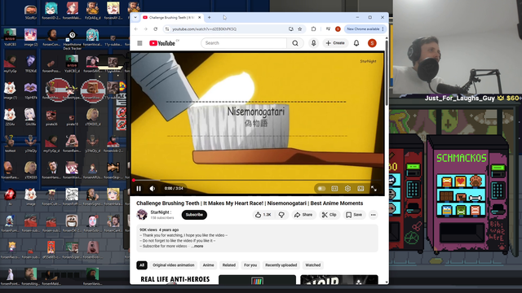522x293 pixels.
Task: Click the magnifier search button
Action: click(x=295, y=43)
